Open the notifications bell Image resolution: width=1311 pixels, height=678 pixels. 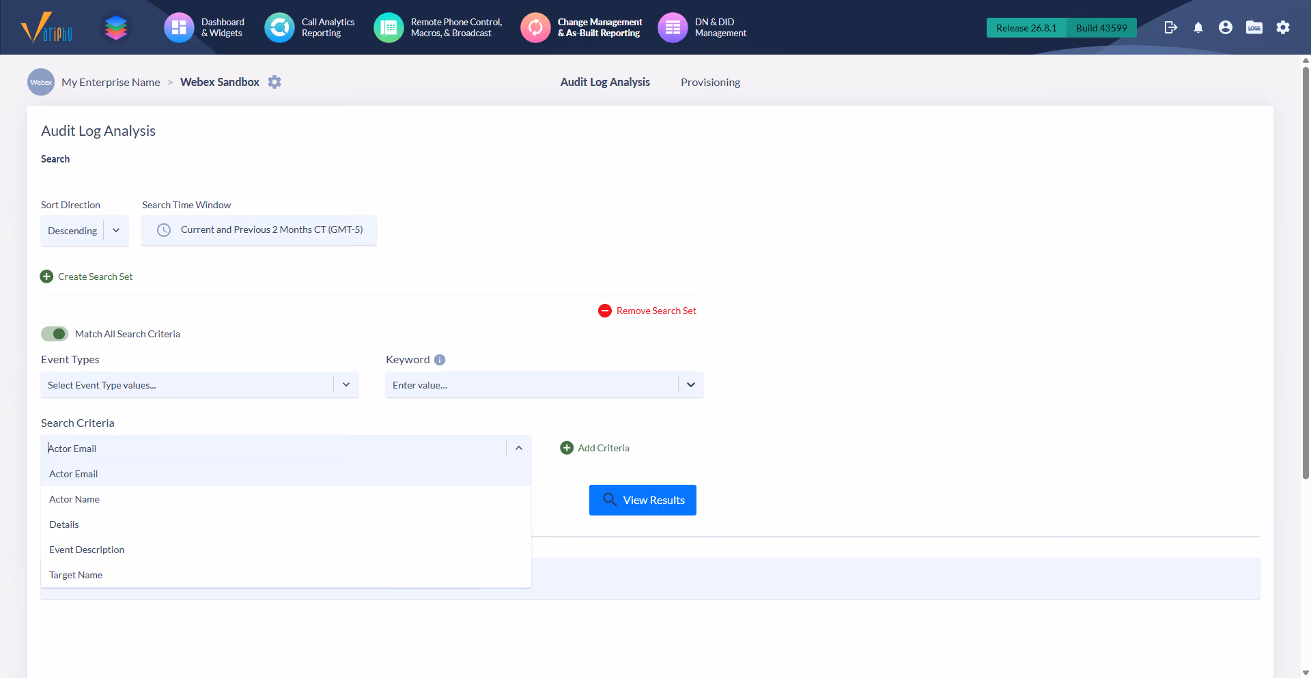(x=1198, y=27)
